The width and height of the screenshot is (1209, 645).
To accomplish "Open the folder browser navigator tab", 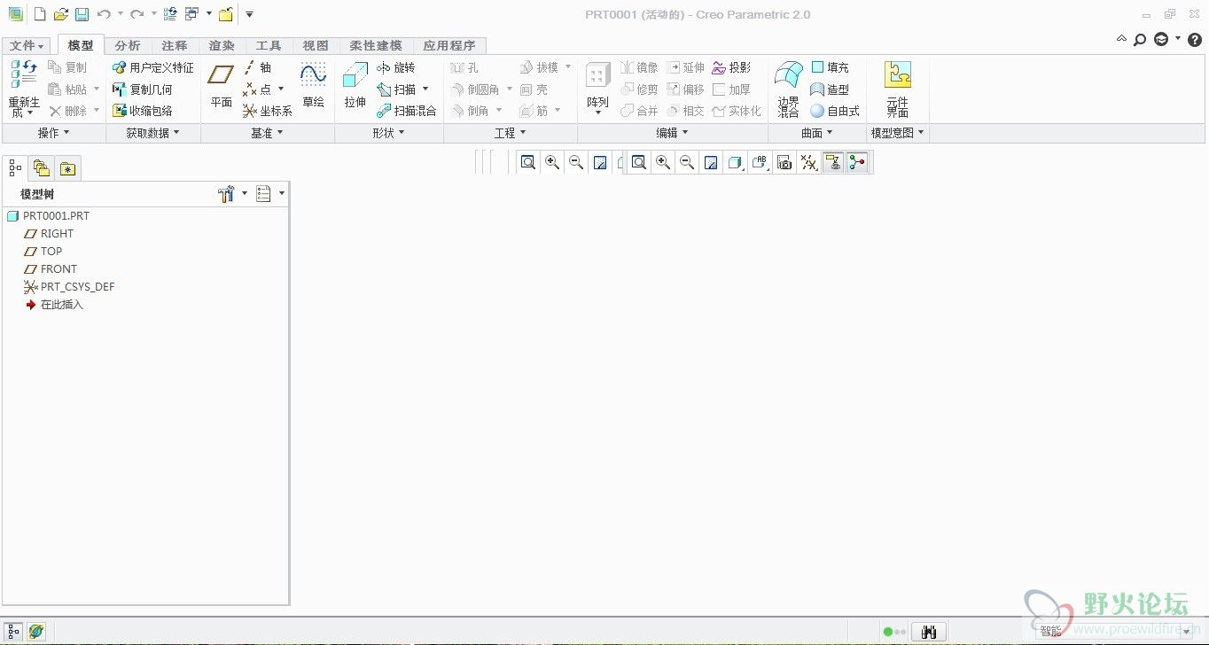I will click(42, 168).
